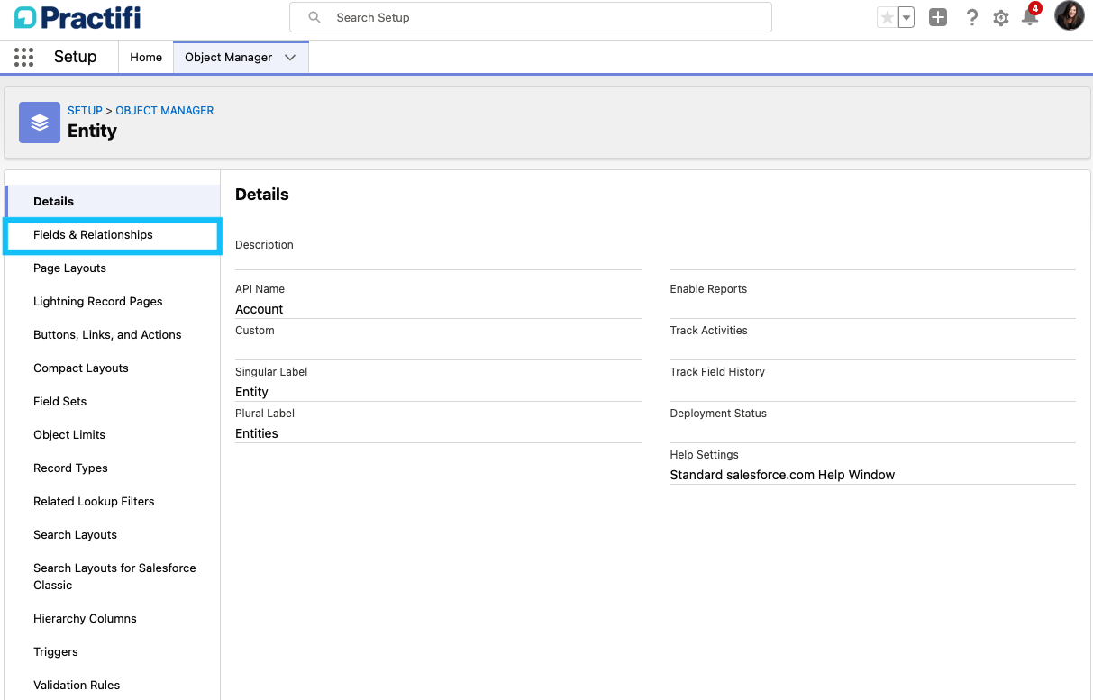Open the global actions plus icon
Screen dimensions: 1093x700
pyautogui.click(x=937, y=17)
